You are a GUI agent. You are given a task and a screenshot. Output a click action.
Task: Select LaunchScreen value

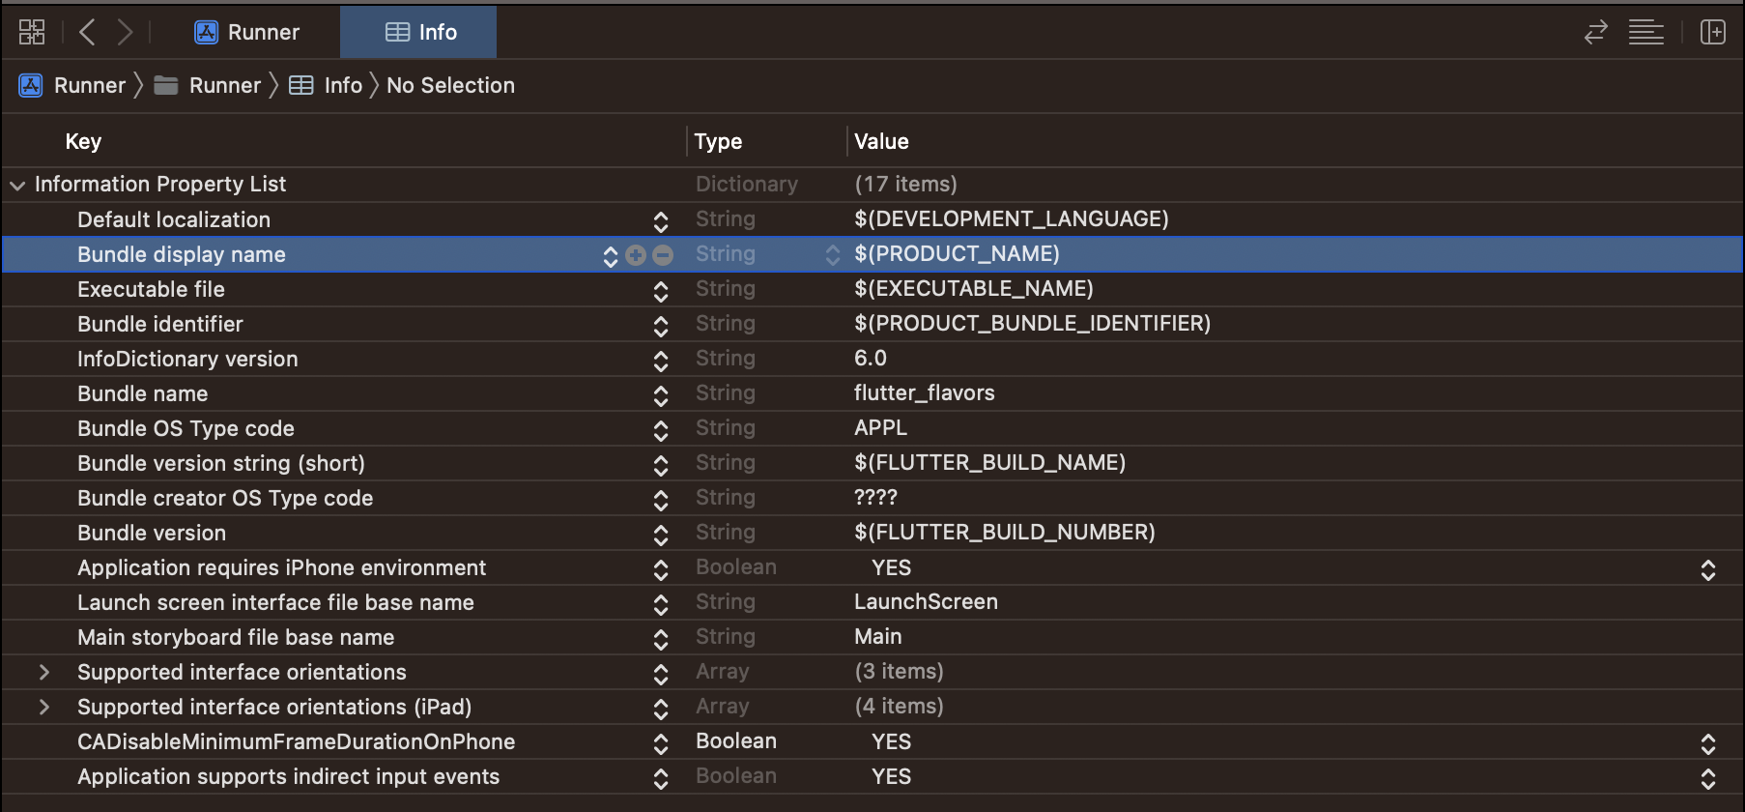(x=926, y=601)
